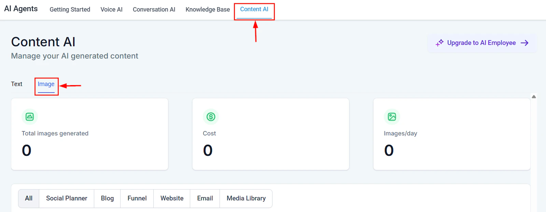The width and height of the screenshot is (546, 212).
Task: Click the scrollbar up arrow on the right
Action: pos(533,97)
